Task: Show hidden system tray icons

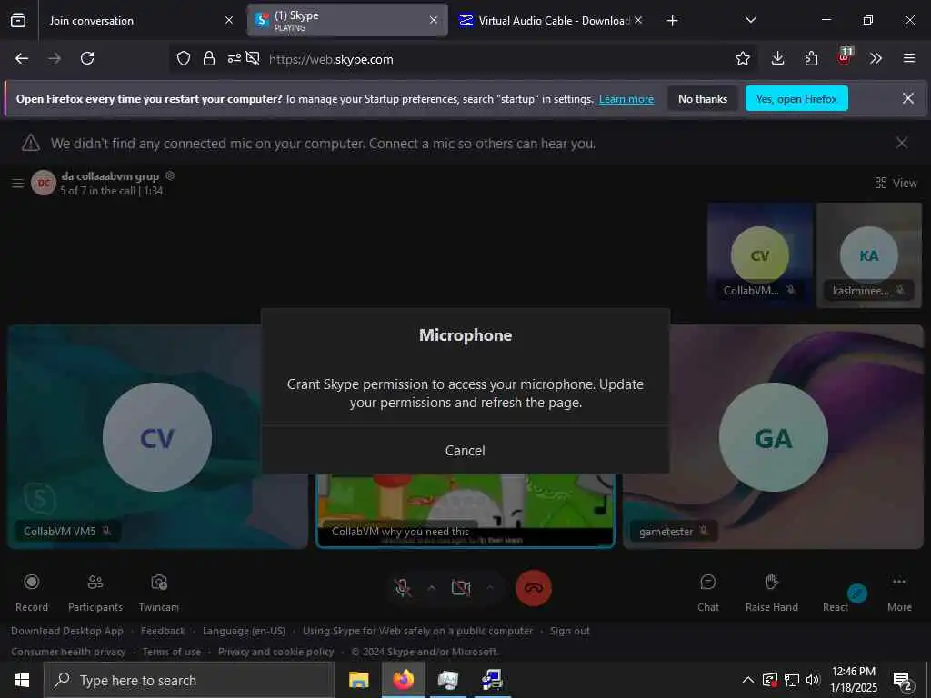Action: tap(748, 680)
